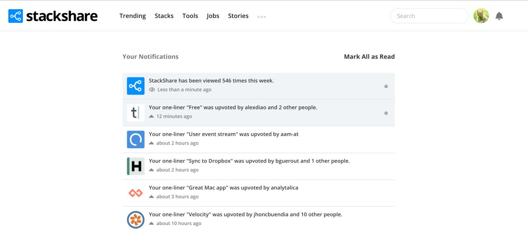Click the 'Mark All as Read' link
Viewport: 528px width, 229px height.
pyautogui.click(x=369, y=57)
